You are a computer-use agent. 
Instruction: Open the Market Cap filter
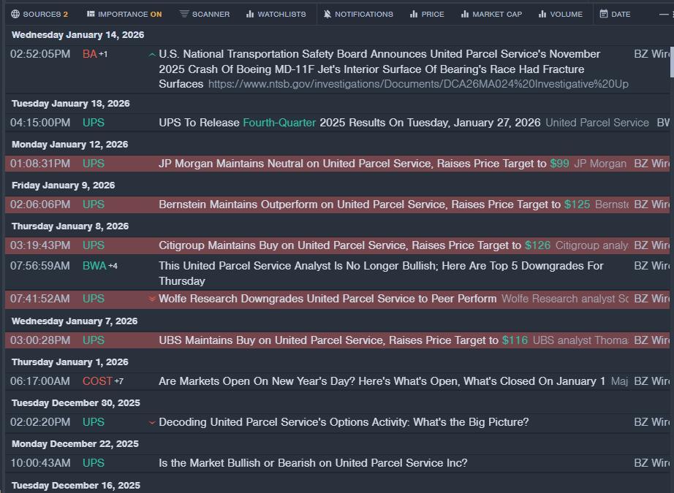(x=491, y=14)
